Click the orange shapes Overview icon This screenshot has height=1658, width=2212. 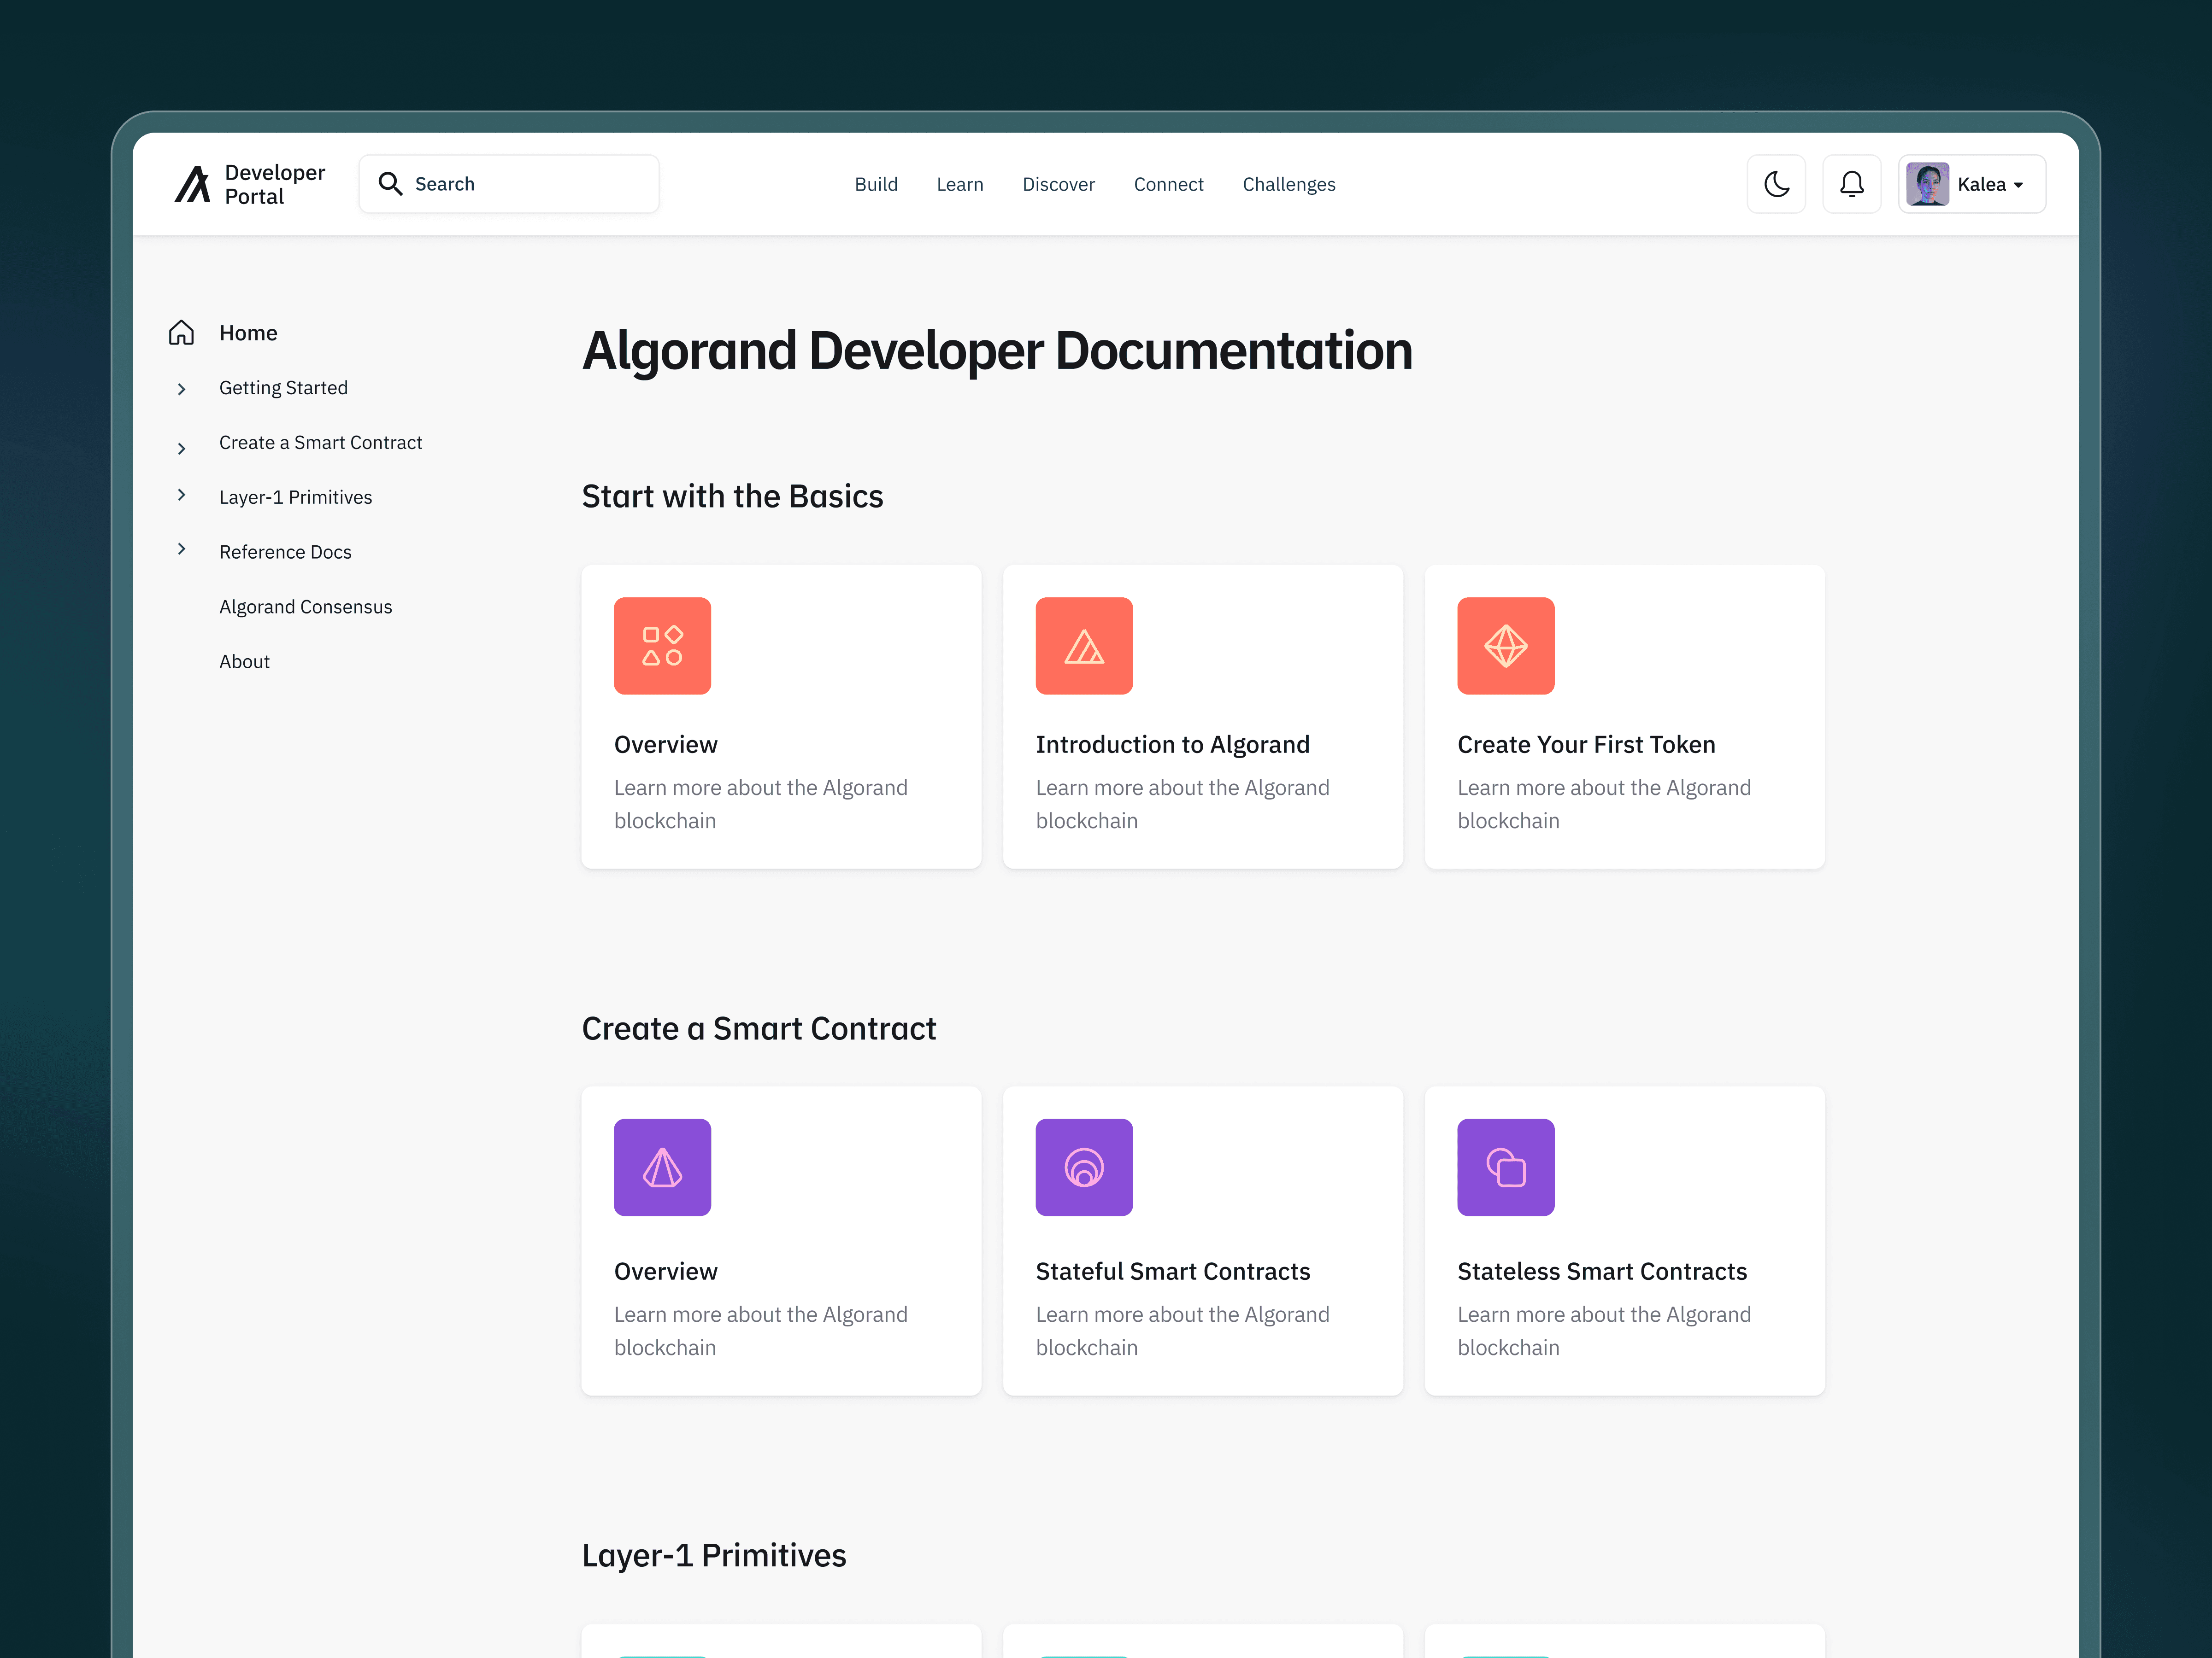(662, 646)
